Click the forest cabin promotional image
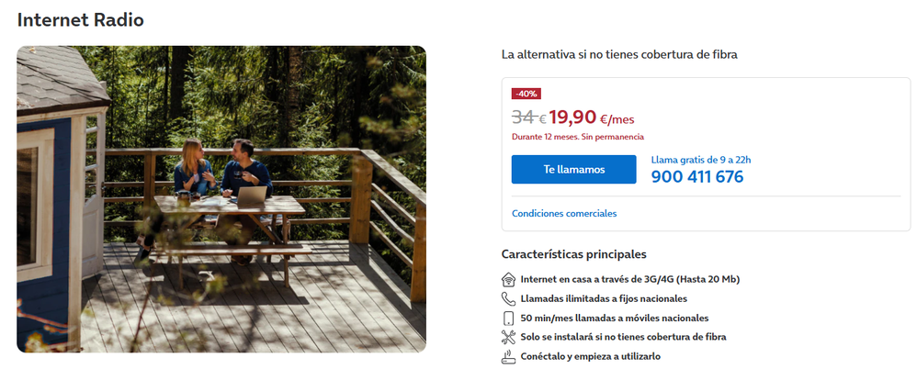The image size is (917, 369). pyautogui.click(x=221, y=199)
